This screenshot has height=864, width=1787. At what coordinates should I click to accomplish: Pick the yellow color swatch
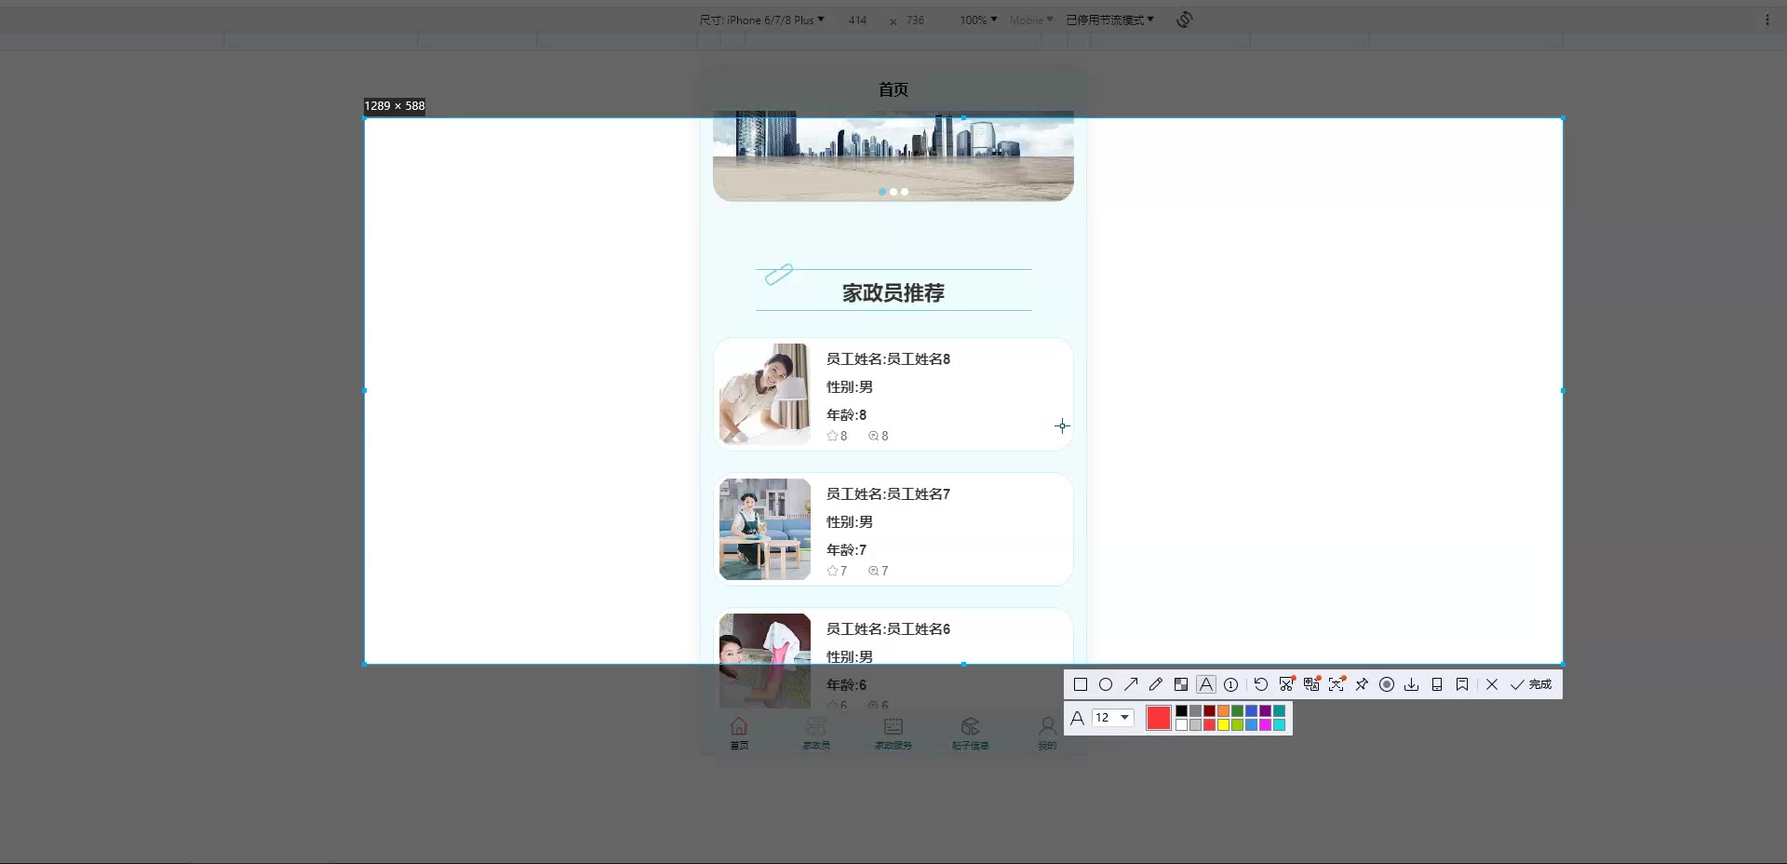pos(1224,725)
